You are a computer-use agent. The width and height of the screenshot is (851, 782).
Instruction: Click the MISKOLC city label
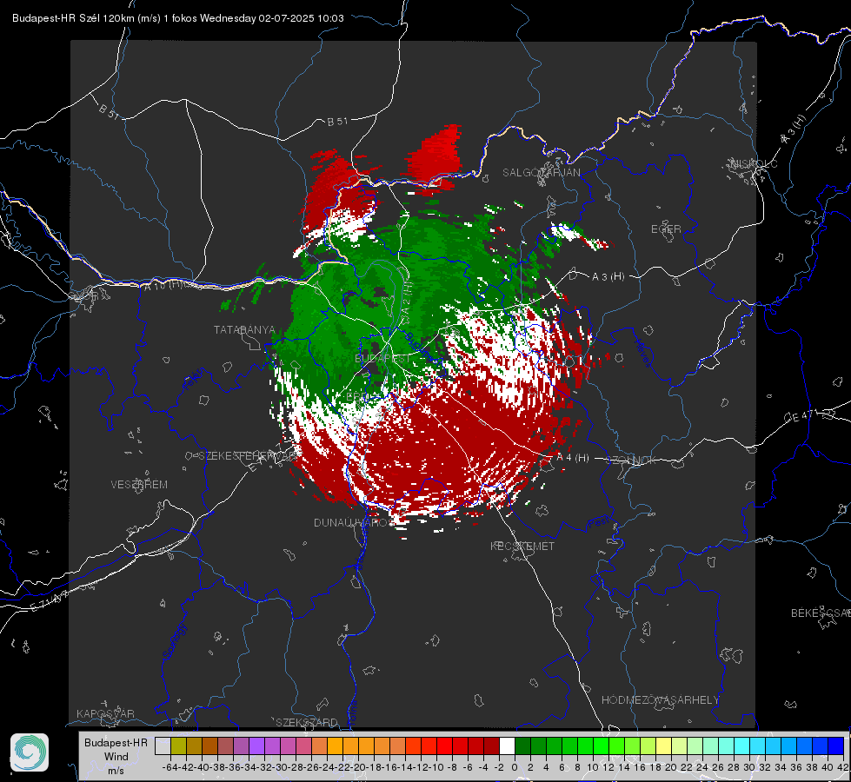point(754,163)
